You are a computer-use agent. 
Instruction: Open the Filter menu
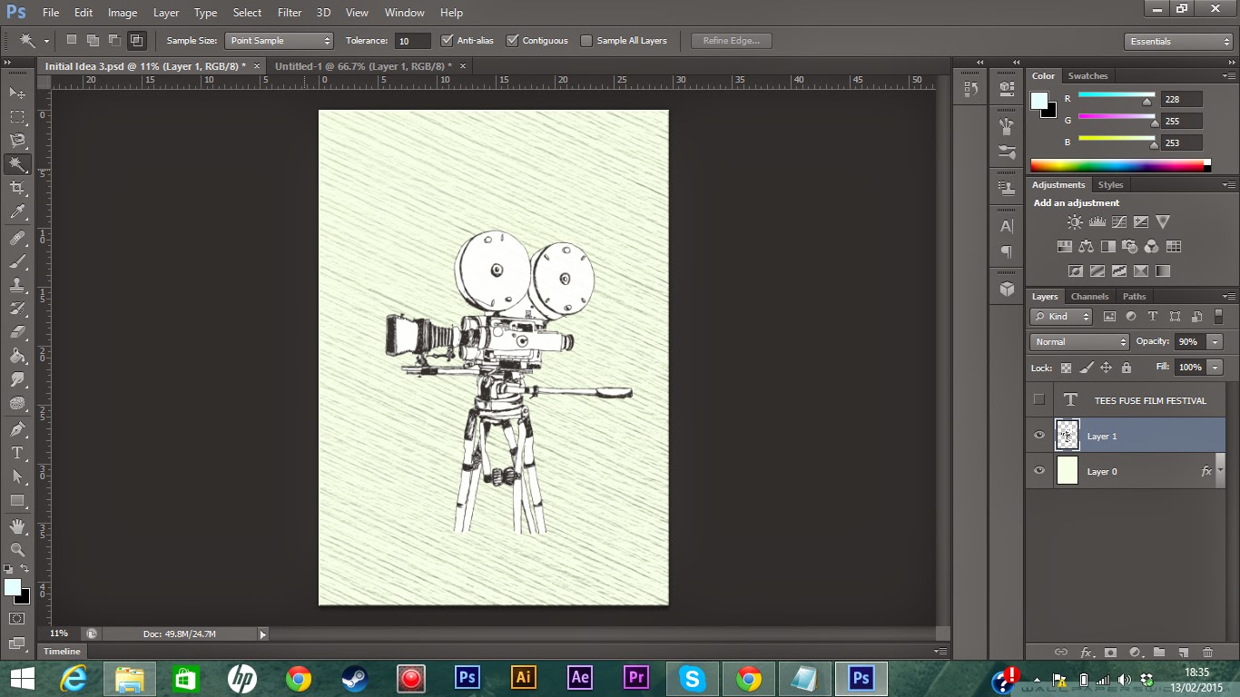pyautogui.click(x=289, y=12)
